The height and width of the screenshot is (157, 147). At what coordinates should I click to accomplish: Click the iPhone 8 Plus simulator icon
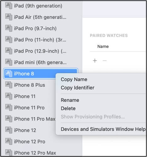(x=9, y=85)
